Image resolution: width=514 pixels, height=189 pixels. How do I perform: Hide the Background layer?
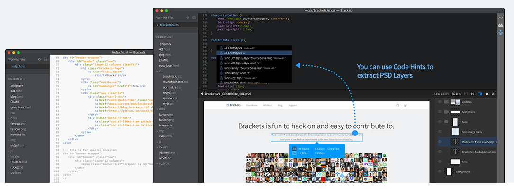pos(440,171)
